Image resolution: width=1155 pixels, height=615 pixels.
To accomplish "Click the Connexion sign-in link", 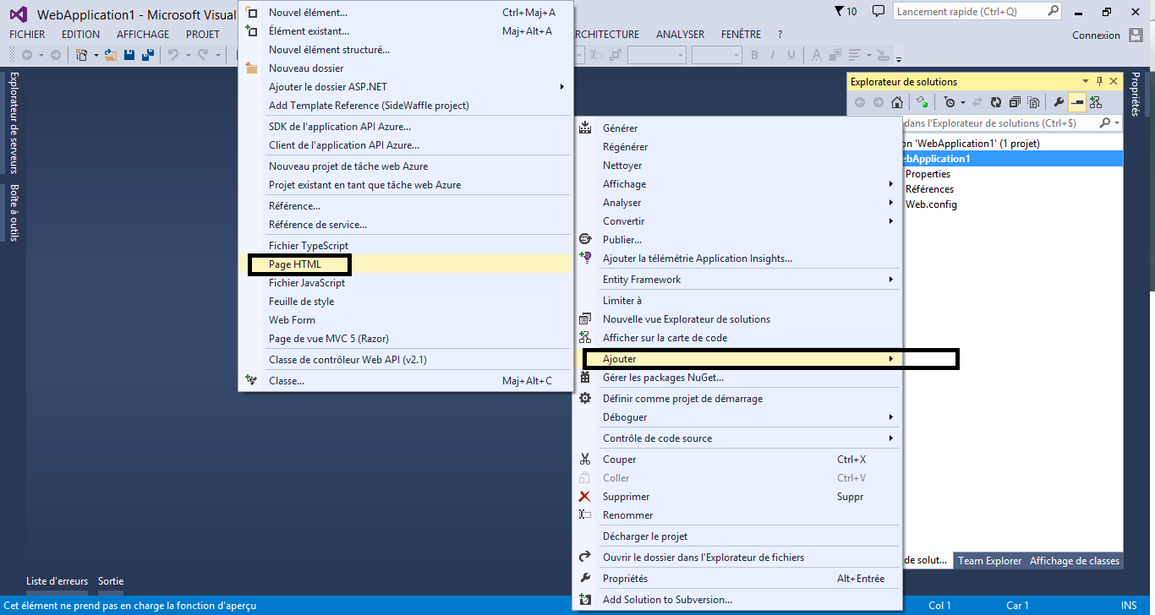I will [1096, 35].
